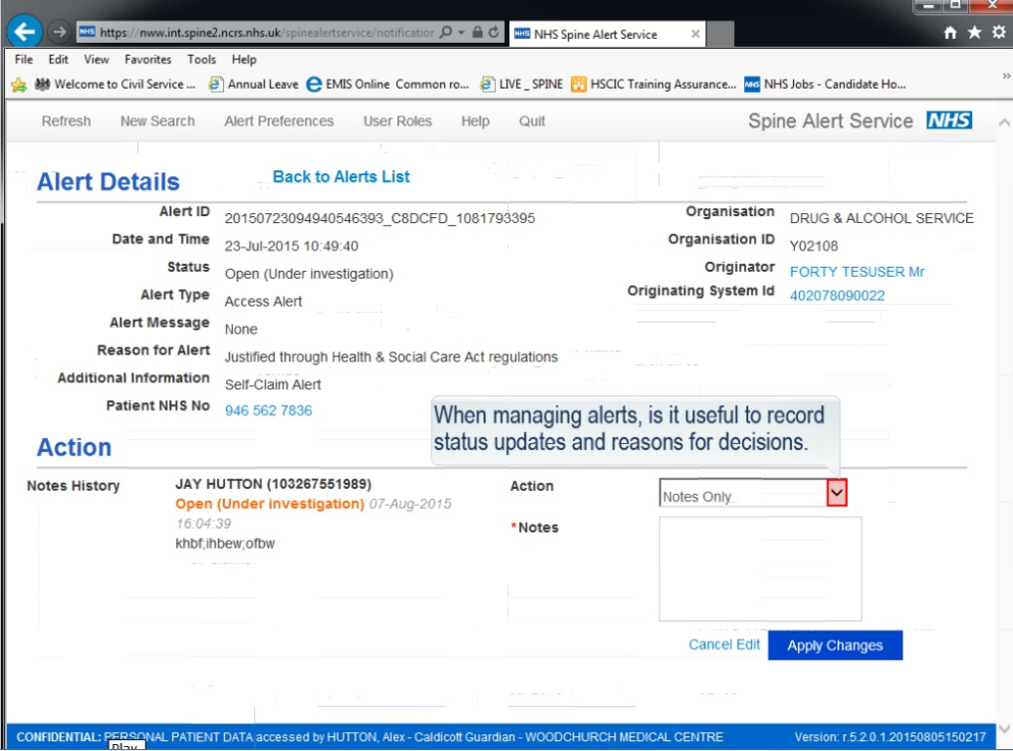Go Back to Alerts List
This screenshot has height=751, width=1013.
coord(341,177)
